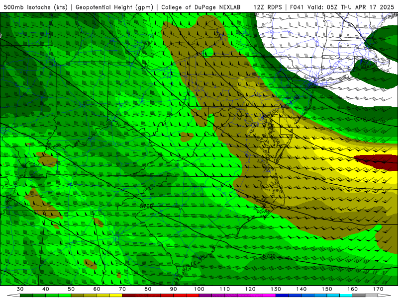Pick the dark blue 130-135 kt legend swatch

pyautogui.click(x=282, y=295)
